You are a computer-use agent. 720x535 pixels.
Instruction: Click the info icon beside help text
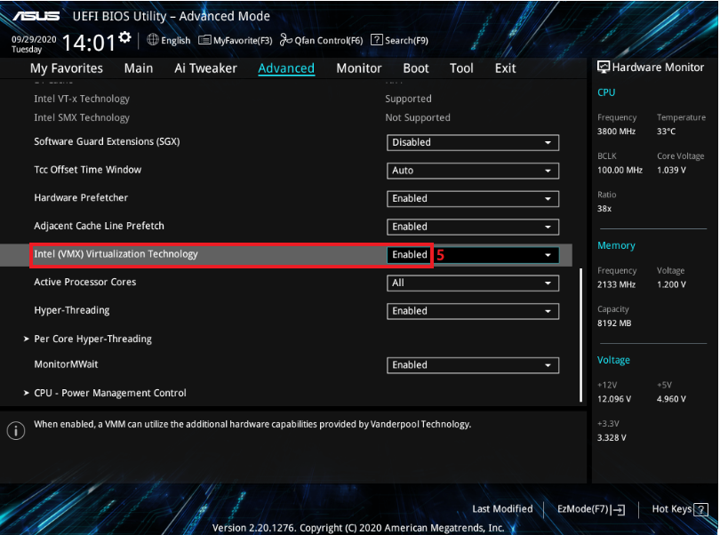tap(16, 431)
